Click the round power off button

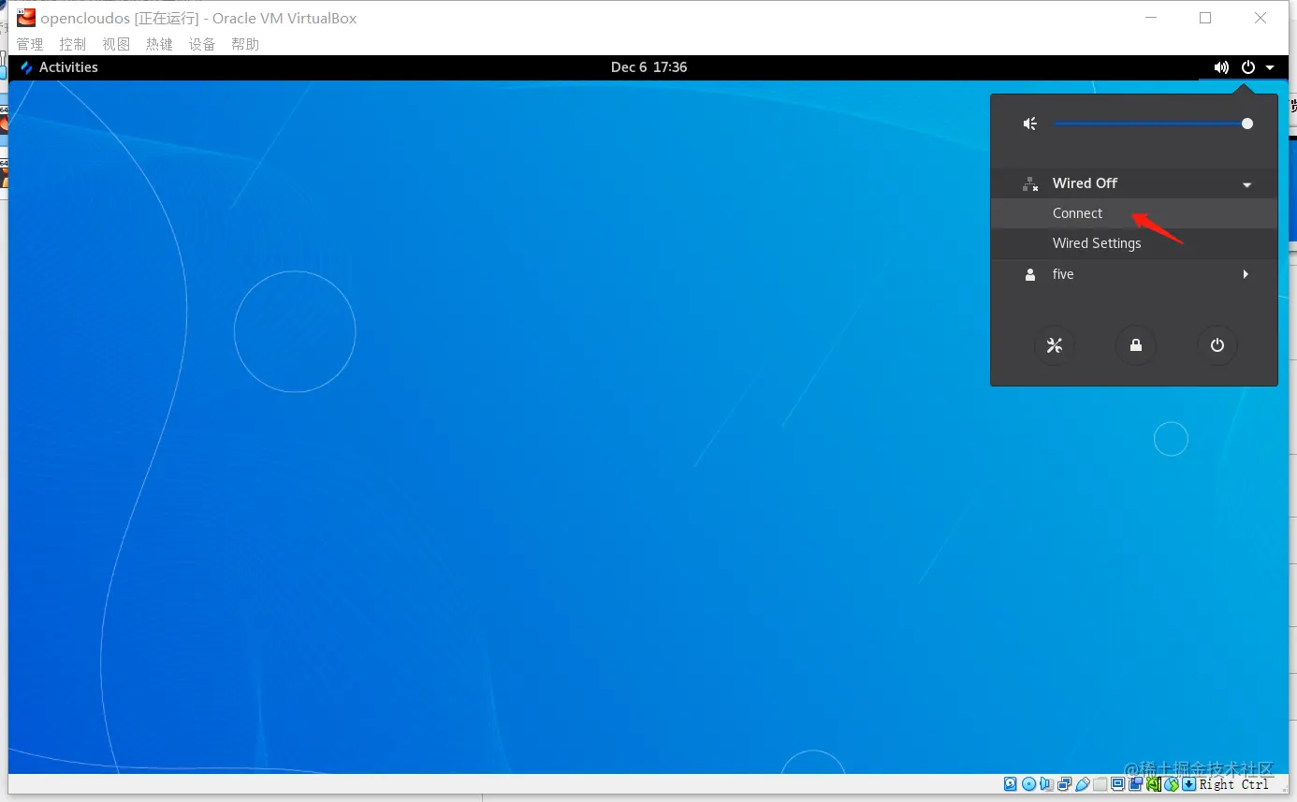point(1217,345)
